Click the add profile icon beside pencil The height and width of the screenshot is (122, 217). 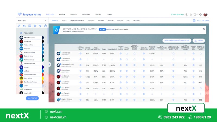tap(24, 26)
